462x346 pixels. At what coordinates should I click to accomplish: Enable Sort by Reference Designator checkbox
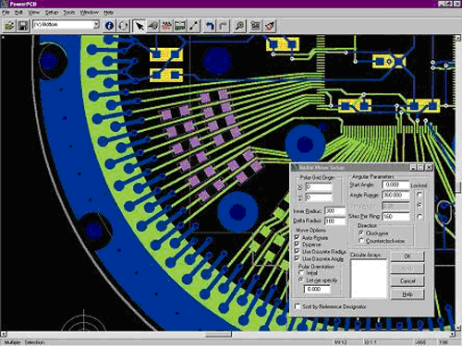click(x=298, y=306)
